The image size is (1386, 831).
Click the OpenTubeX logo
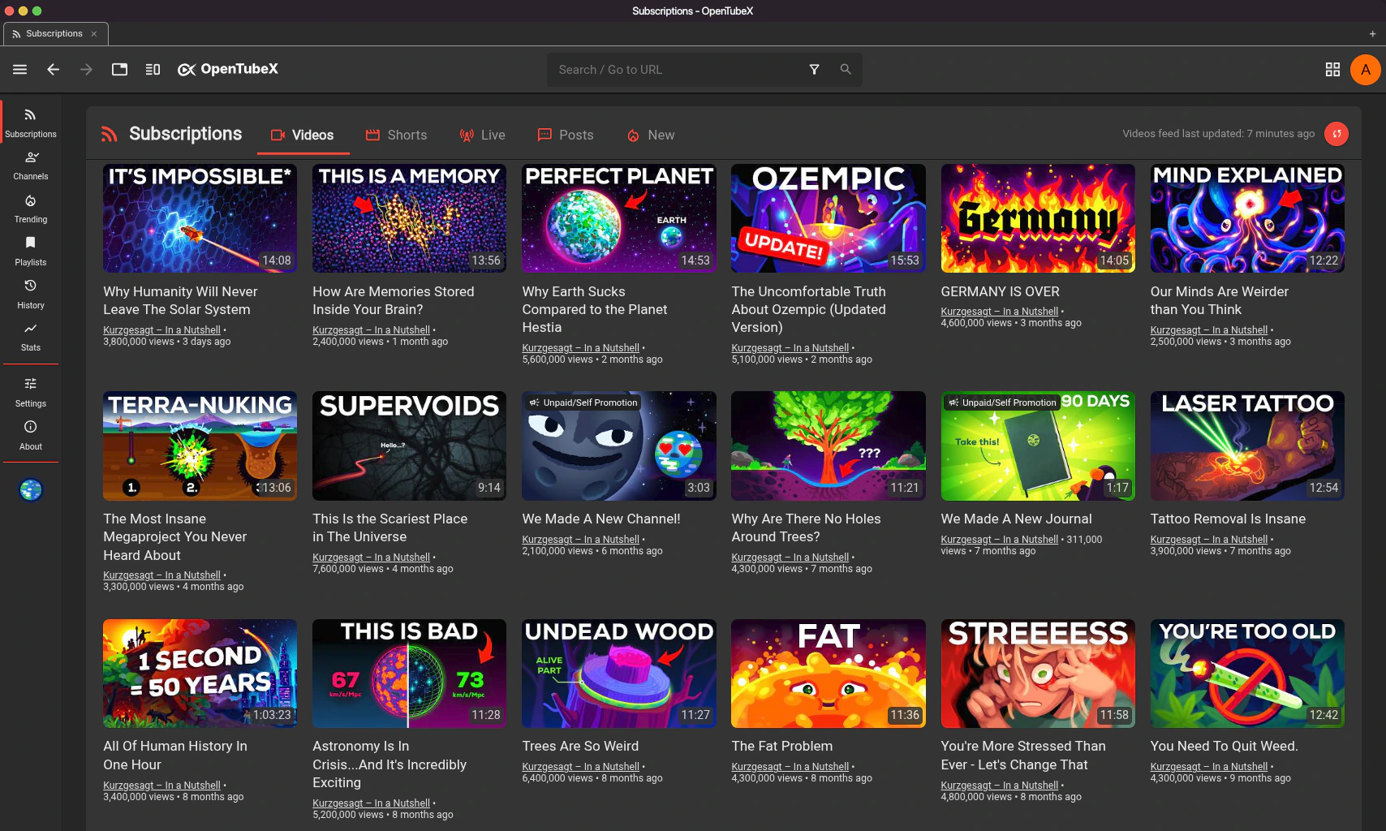[x=227, y=70]
